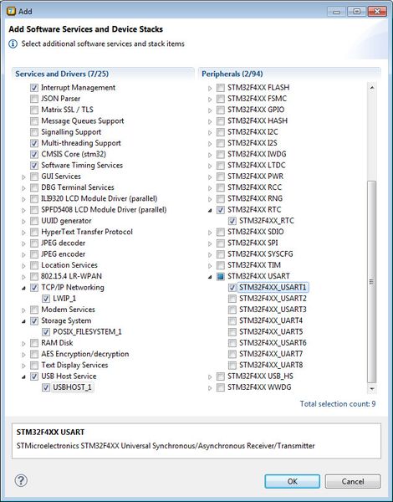The image size is (393, 502).
Task: Click Services and Drivers (7/25) header
Action: coord(62,74)
